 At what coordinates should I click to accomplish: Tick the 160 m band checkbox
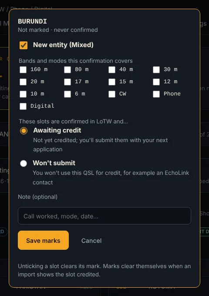(x=23, y=70)
